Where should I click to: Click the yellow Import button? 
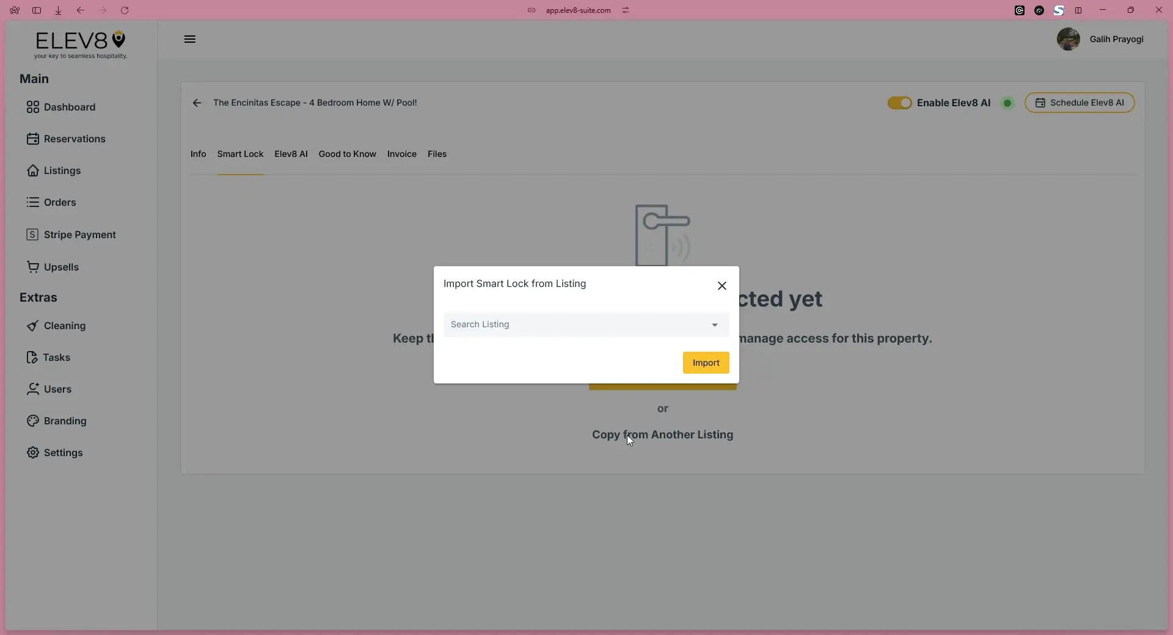[706, 363]
